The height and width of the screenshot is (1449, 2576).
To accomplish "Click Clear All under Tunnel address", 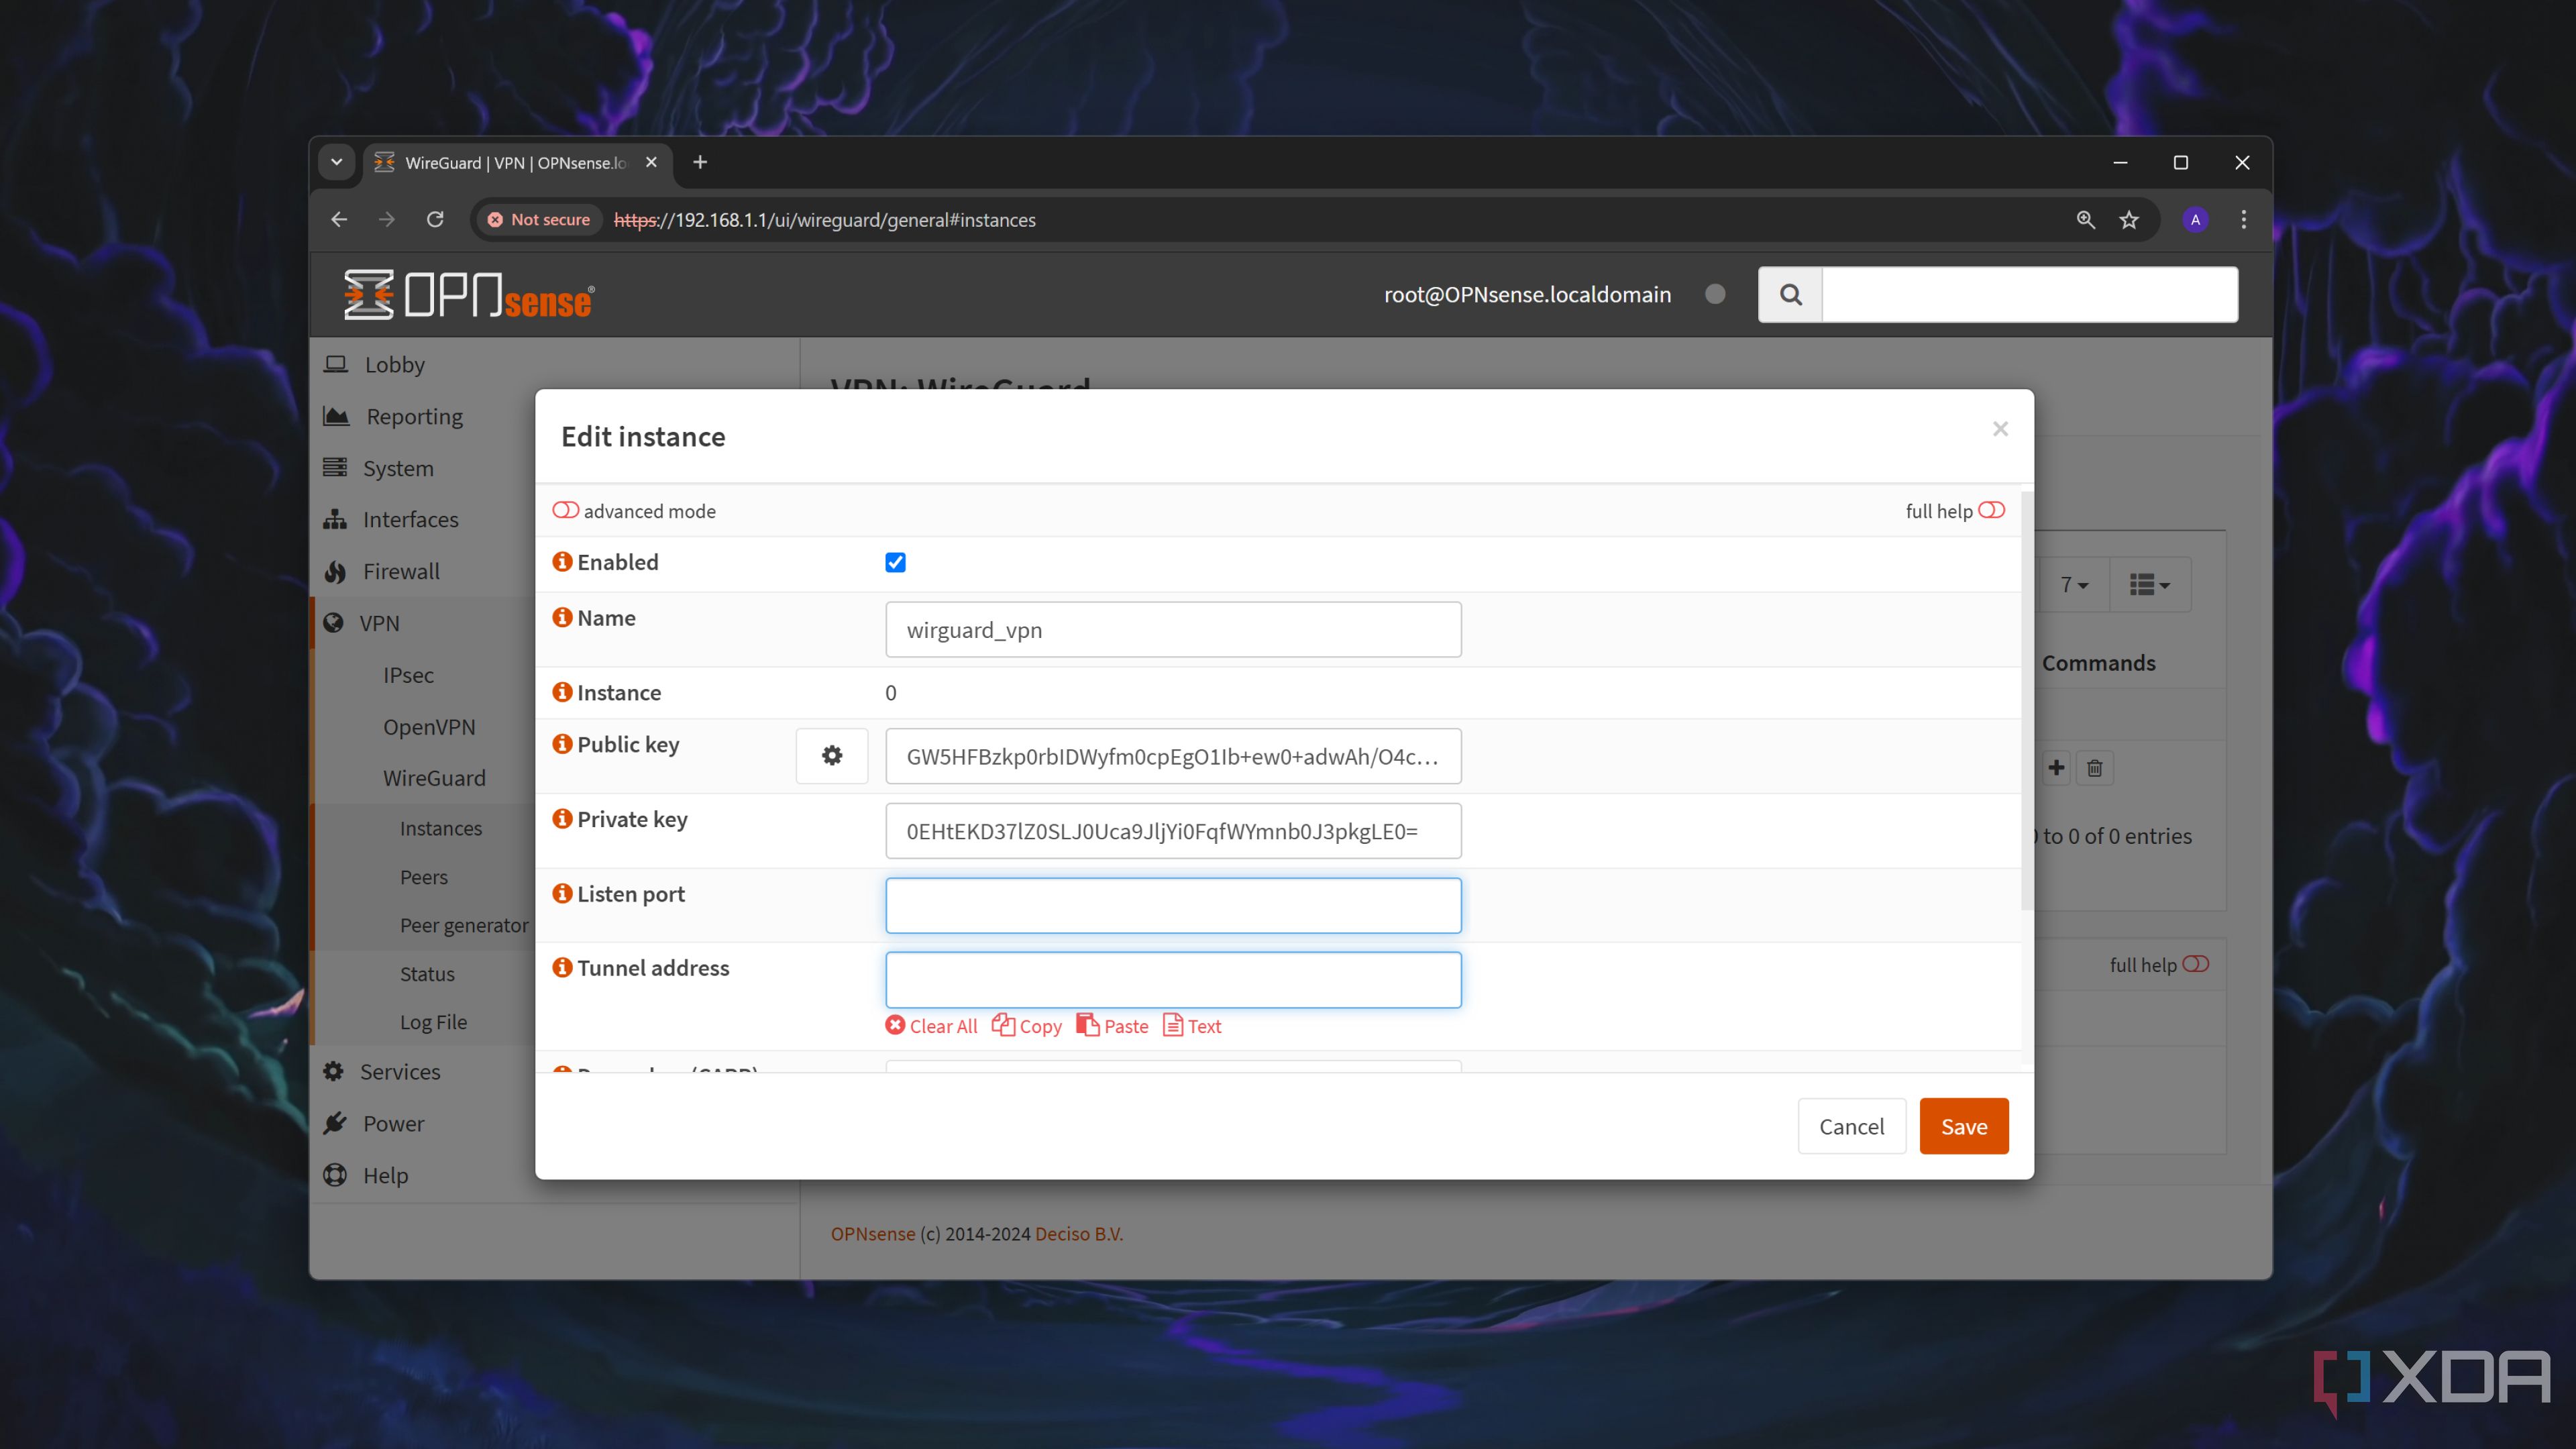I will 931,1026.
